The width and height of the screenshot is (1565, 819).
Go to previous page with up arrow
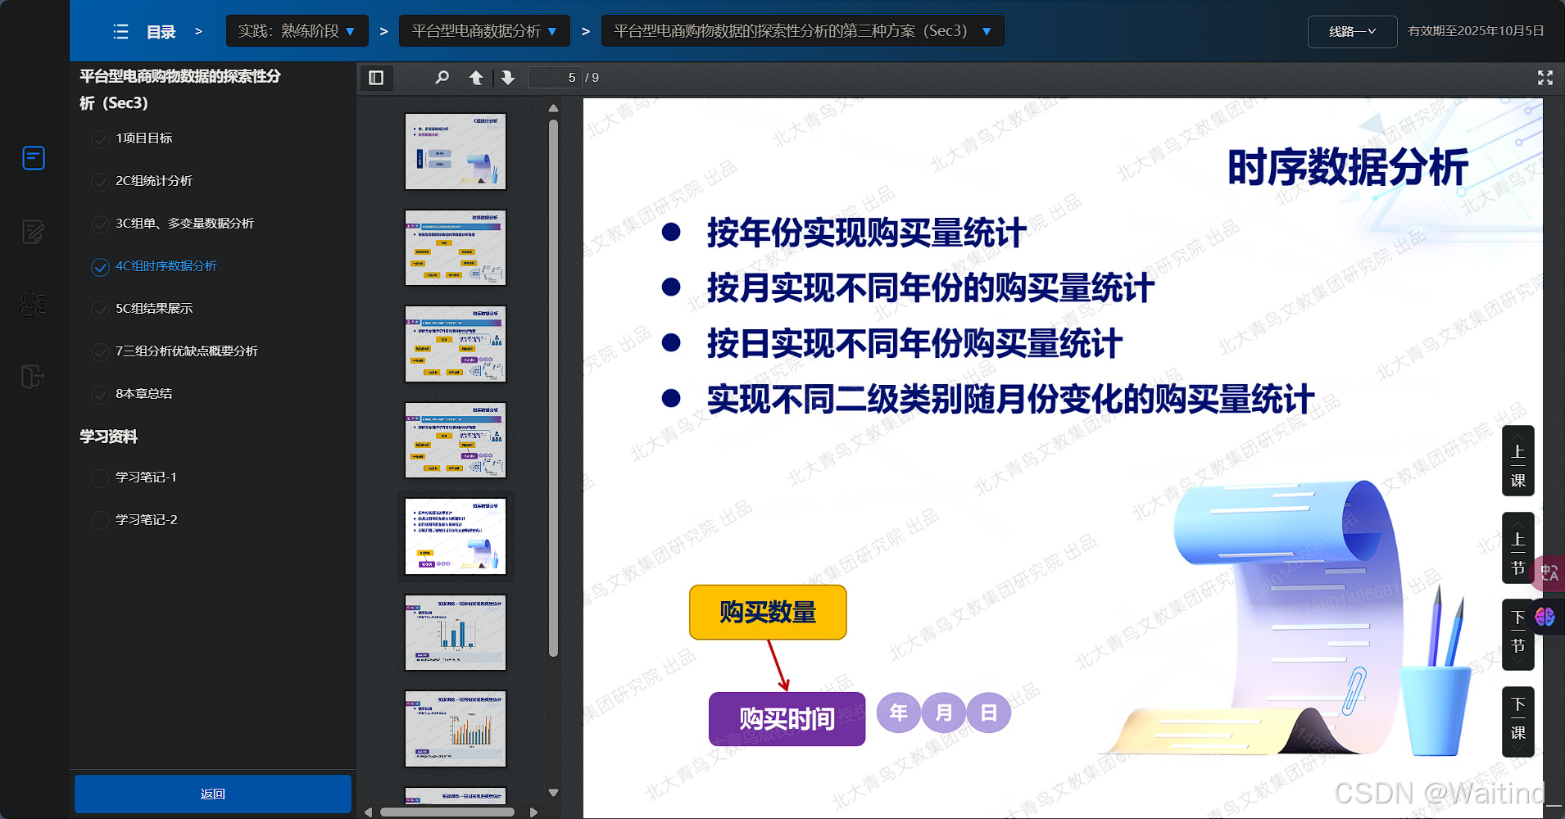click(x=475, y=78)
